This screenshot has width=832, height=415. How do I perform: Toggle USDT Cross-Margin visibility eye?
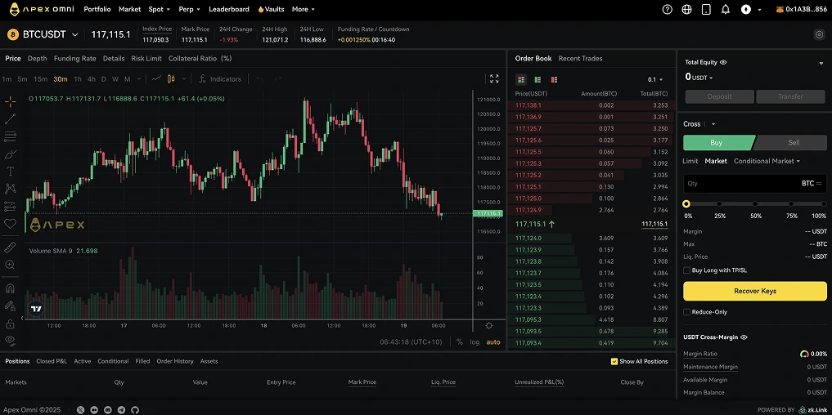(744, 337)
